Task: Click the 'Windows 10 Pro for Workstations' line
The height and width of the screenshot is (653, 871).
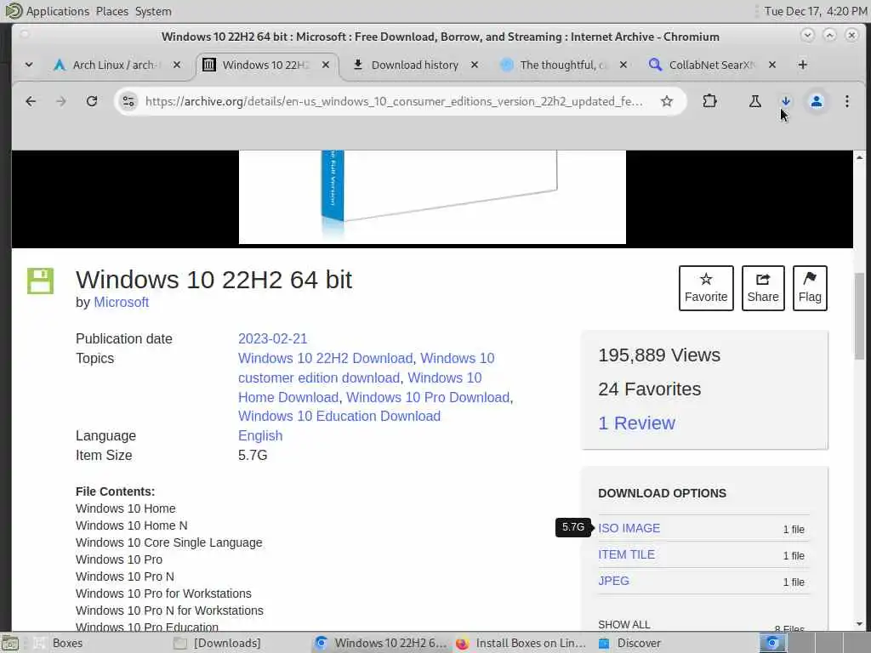Action: click(163, 593)
